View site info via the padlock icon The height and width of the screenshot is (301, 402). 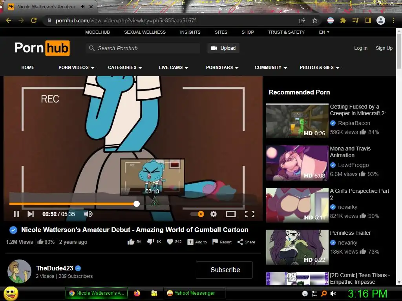(x=49, y=20)
